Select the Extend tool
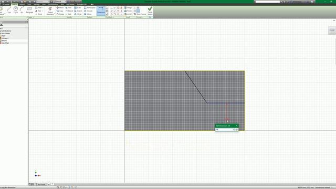This screenshot has height=189, width=336. [x=69, y=11]
